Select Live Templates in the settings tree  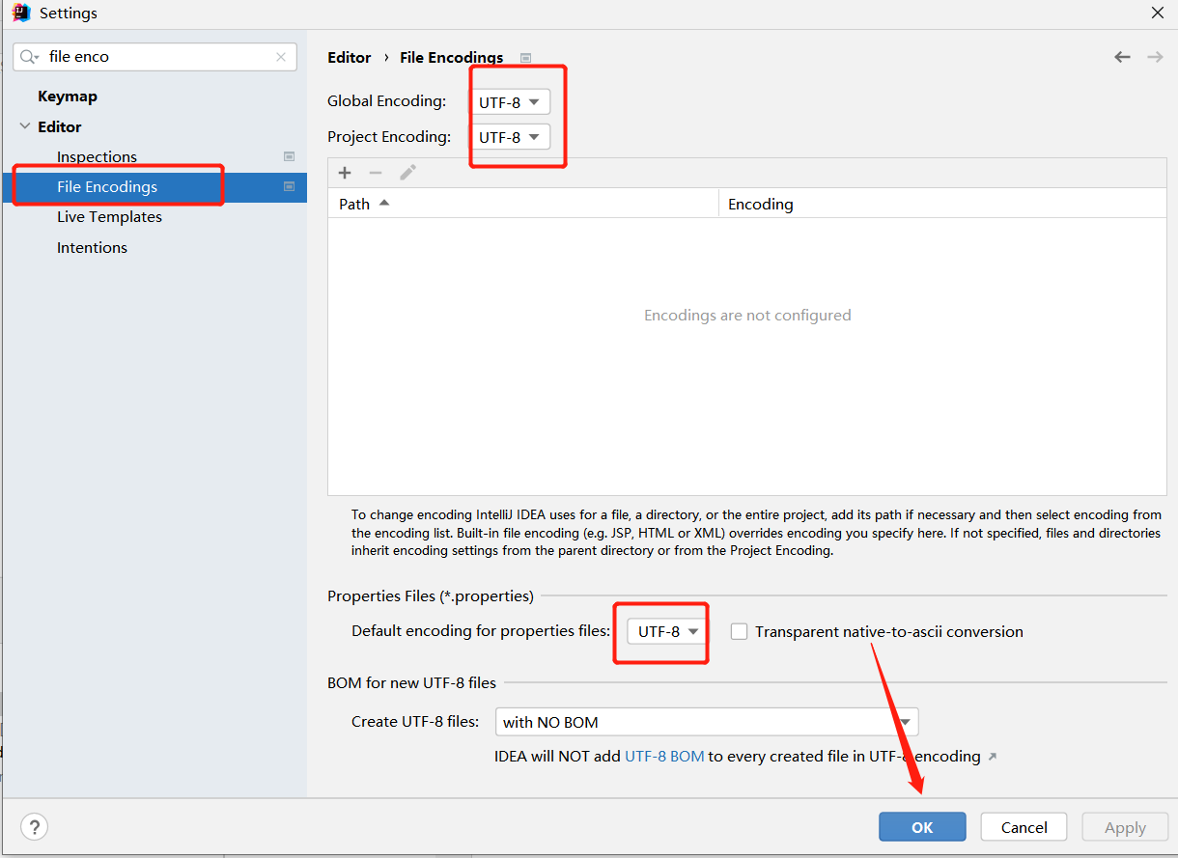pos(109,217)
